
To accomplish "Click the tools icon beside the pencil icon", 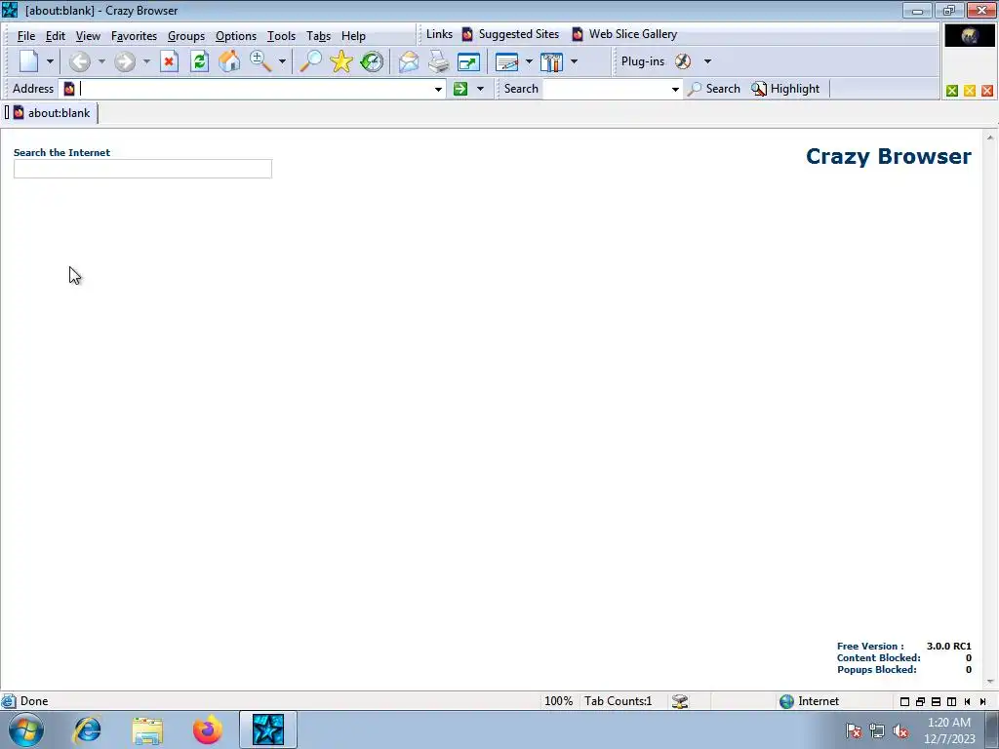I will [551, 61].
